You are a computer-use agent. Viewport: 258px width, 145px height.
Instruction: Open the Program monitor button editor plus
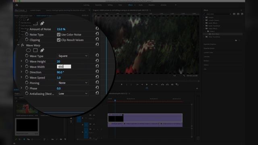[x=197, y=89]
